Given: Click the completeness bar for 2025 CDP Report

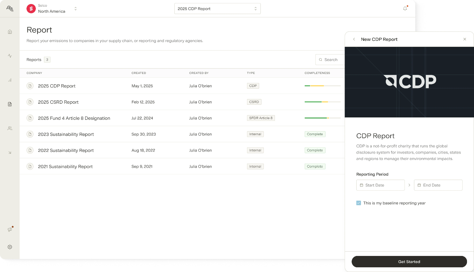Looking at the screenshot, I should click(x=322, y=86).
